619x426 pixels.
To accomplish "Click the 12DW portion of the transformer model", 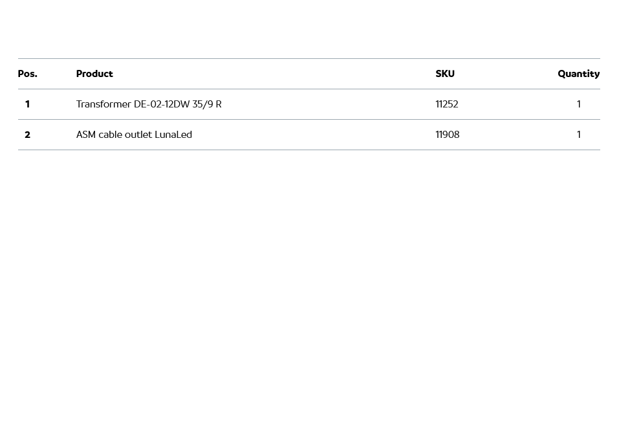I will point(177,104).
